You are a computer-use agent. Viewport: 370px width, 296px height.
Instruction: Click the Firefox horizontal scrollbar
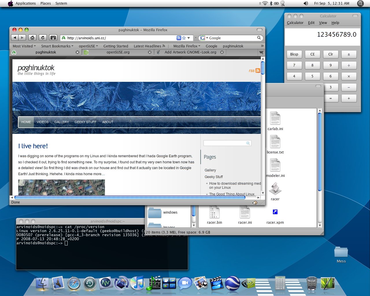click(x=129, y=197)
